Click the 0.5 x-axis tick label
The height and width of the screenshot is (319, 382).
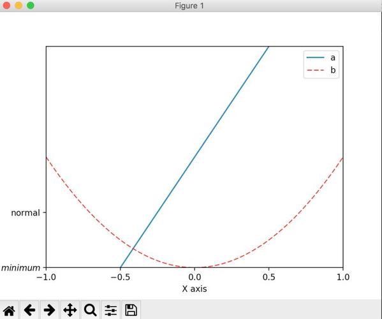[x=268, y=277]
